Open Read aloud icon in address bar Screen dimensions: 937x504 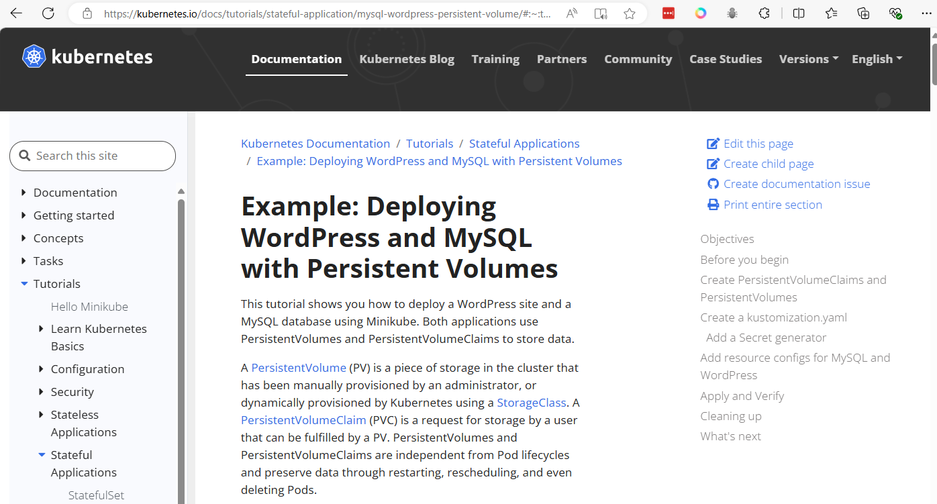click(x=572, y=13)
